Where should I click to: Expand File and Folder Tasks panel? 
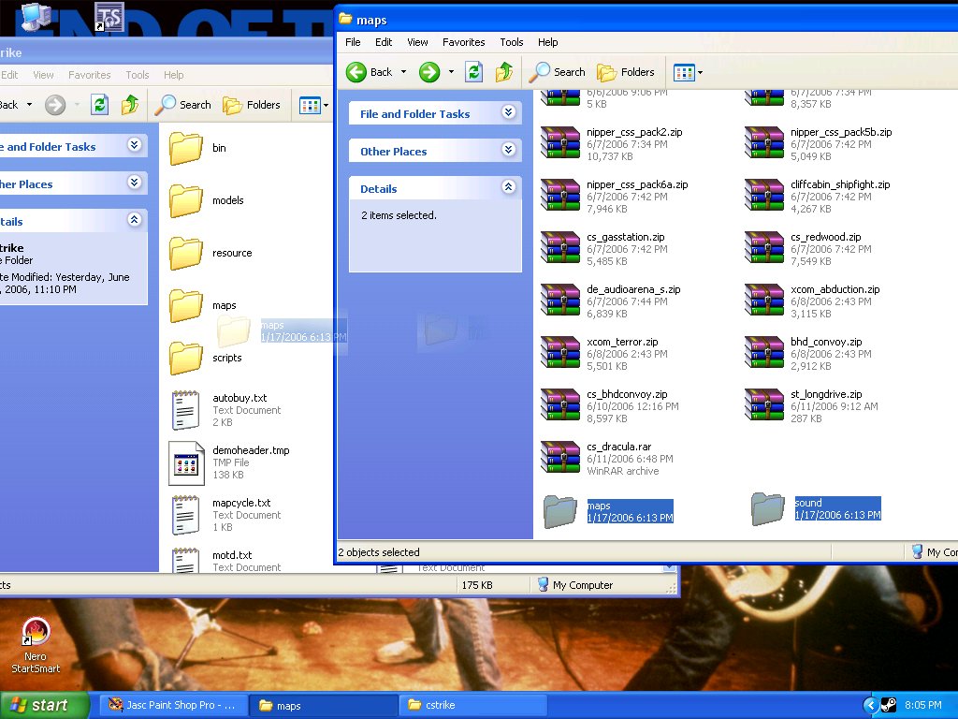[x=509, y=112]
